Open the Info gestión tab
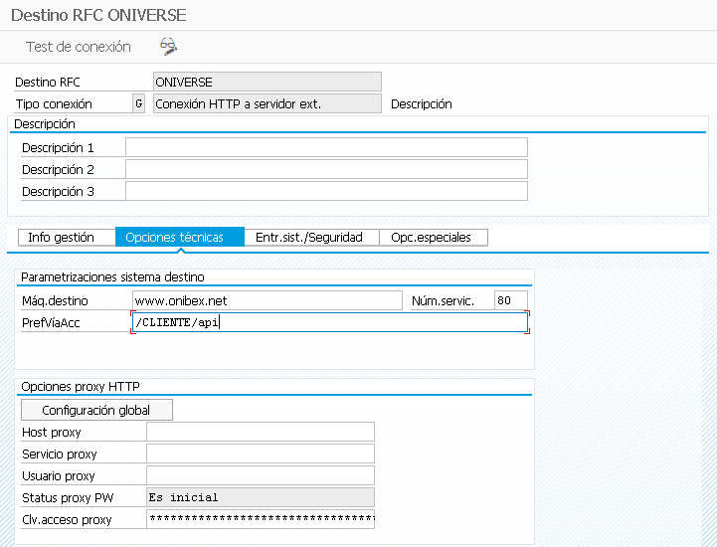The width and height of the screenshot is (717, 547). [x=61, y=238]
